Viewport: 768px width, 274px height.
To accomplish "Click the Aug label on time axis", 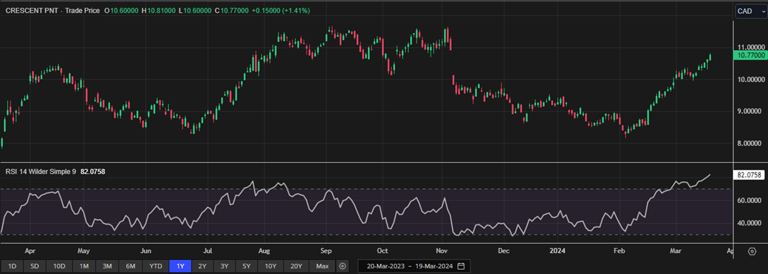I will 264,251.
